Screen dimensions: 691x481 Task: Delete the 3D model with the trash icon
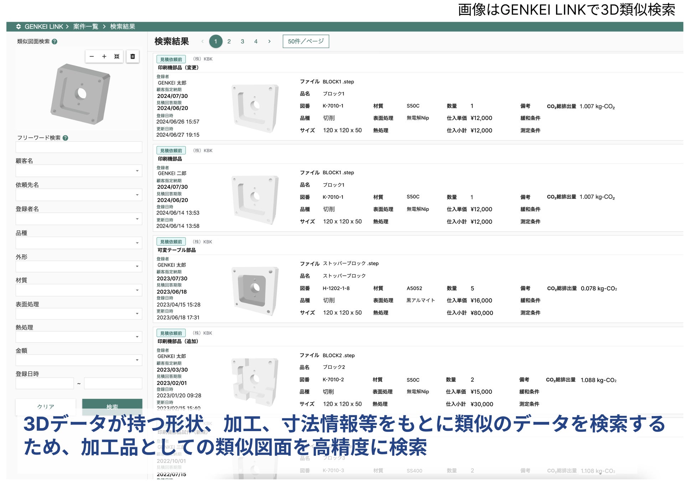tap(133, 56)
